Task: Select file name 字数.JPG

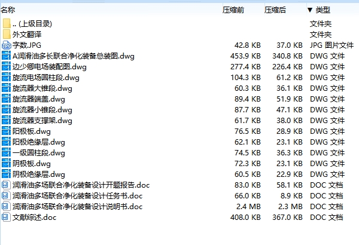Action: coord(27,45)
